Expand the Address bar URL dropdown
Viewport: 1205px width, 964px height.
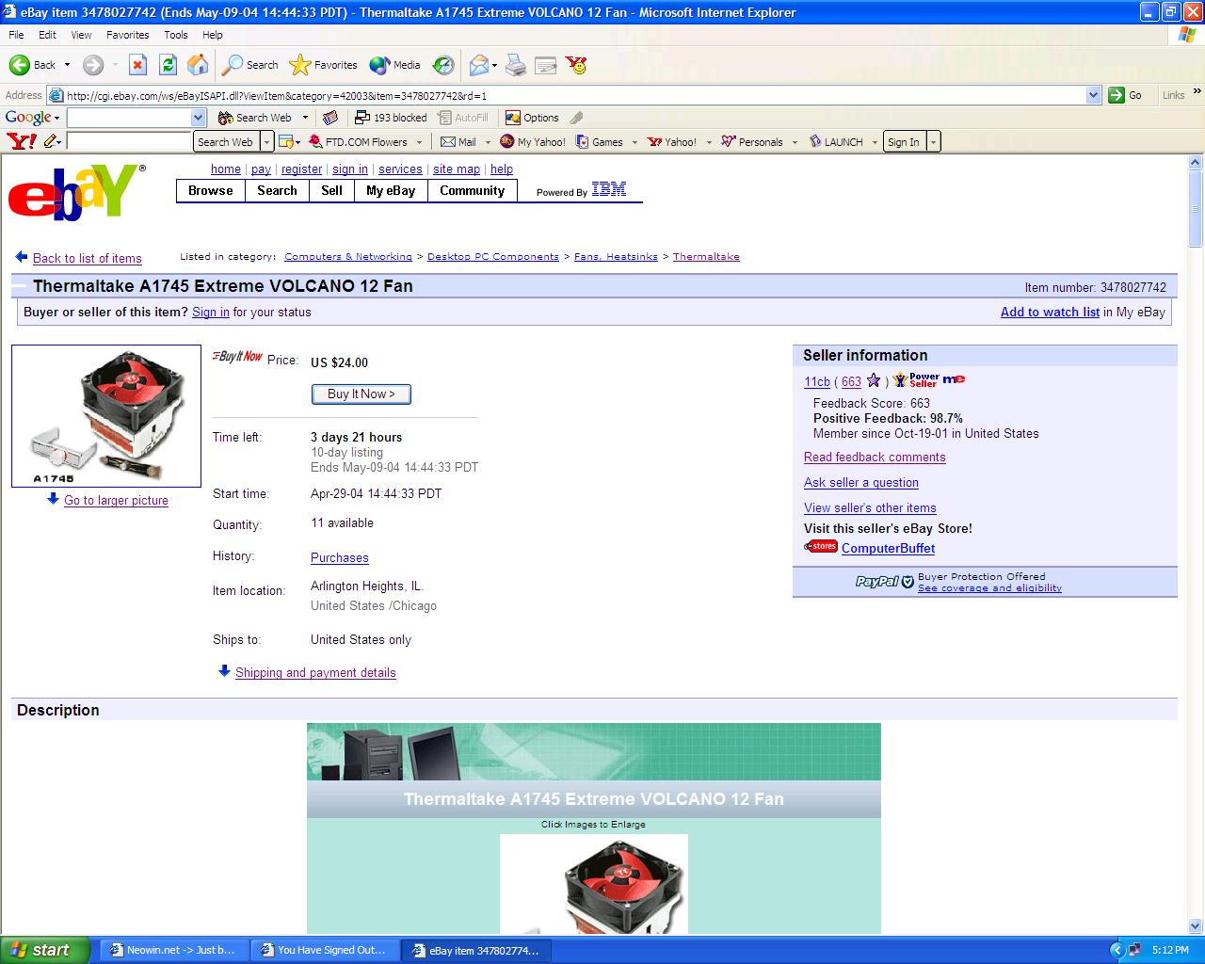tap(1093, 95)
